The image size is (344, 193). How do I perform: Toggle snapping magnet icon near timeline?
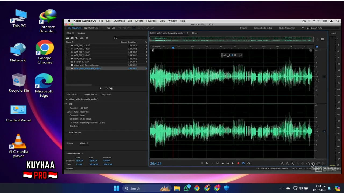[317, 47]
